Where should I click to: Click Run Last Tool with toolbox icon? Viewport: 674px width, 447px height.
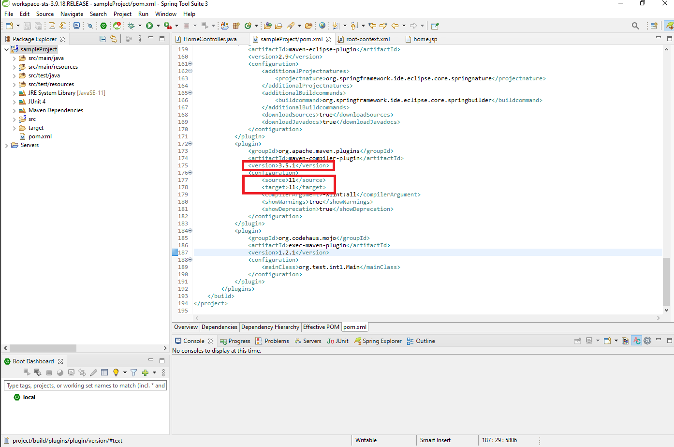tap(167, 26)
